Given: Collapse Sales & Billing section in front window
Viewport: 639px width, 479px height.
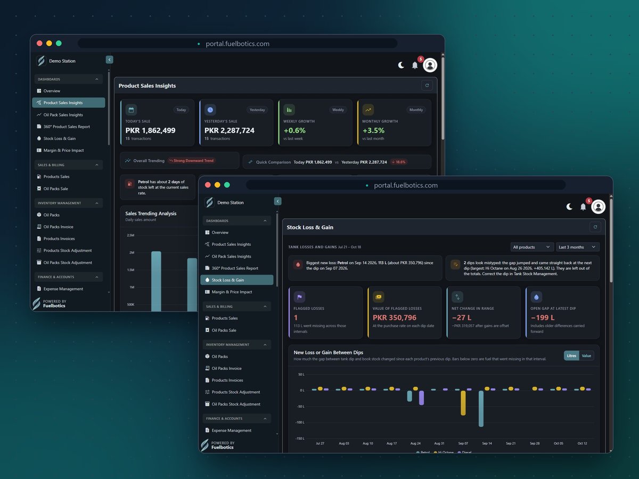Looking at the screenshot, I should pos(236,307).
